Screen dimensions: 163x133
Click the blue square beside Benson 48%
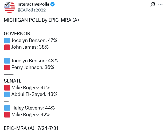[7, 61]
